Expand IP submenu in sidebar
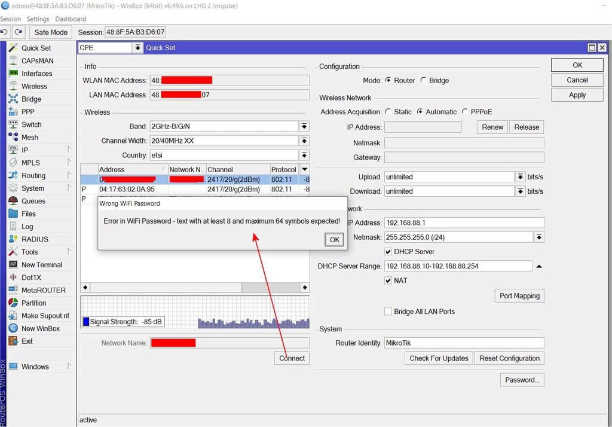612x427 pixels. click(69, 150)
